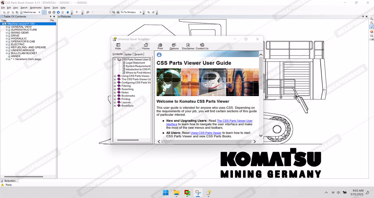Expand the Bookmarks help topic node
Viewport: 374px width, 198px height.
pyautogui.click(x=115, y=96)
